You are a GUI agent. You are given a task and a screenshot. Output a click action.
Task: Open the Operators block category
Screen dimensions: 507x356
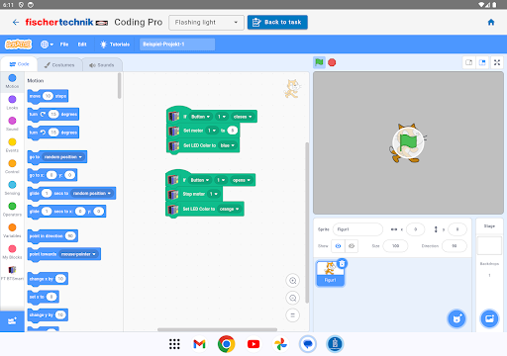click(12, 210)
